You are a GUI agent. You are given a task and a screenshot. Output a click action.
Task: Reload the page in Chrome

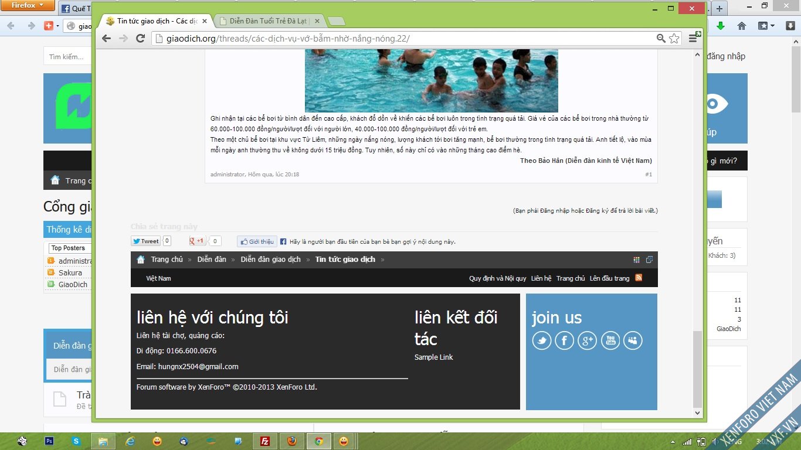click(140, 38)
